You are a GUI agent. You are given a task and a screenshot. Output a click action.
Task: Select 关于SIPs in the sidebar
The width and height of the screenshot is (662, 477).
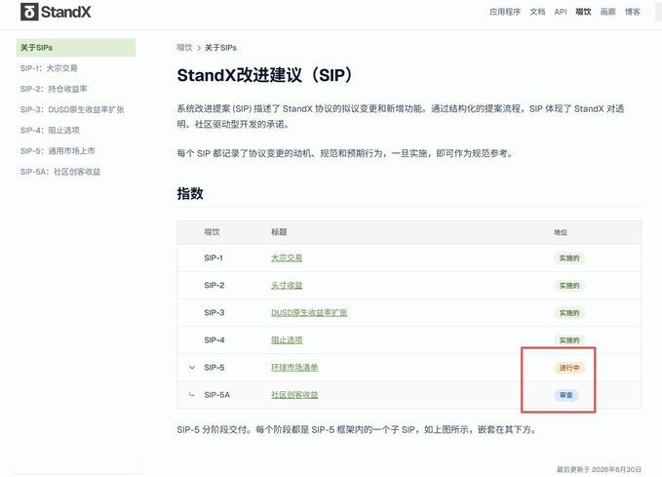click(x=76, y=48)
